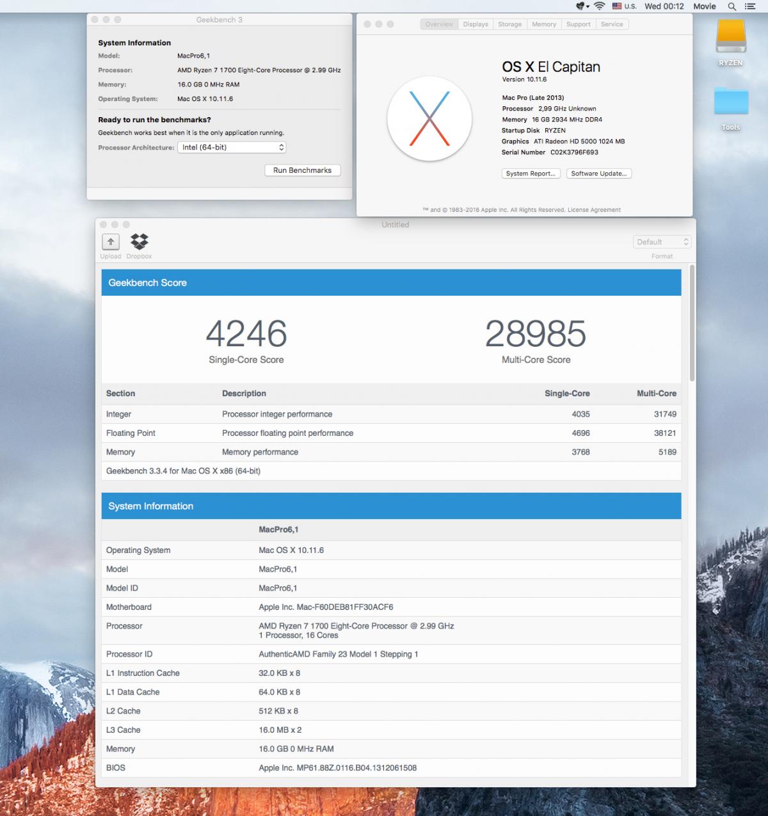Viewport: 768px width, 816px height.
Task: Switch to the Displays tab
Action: (x=476, y=24)
